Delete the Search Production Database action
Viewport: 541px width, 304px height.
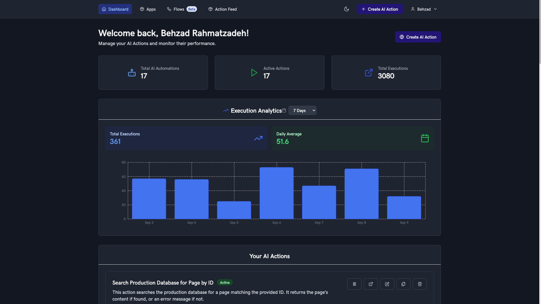coord(420,284)
